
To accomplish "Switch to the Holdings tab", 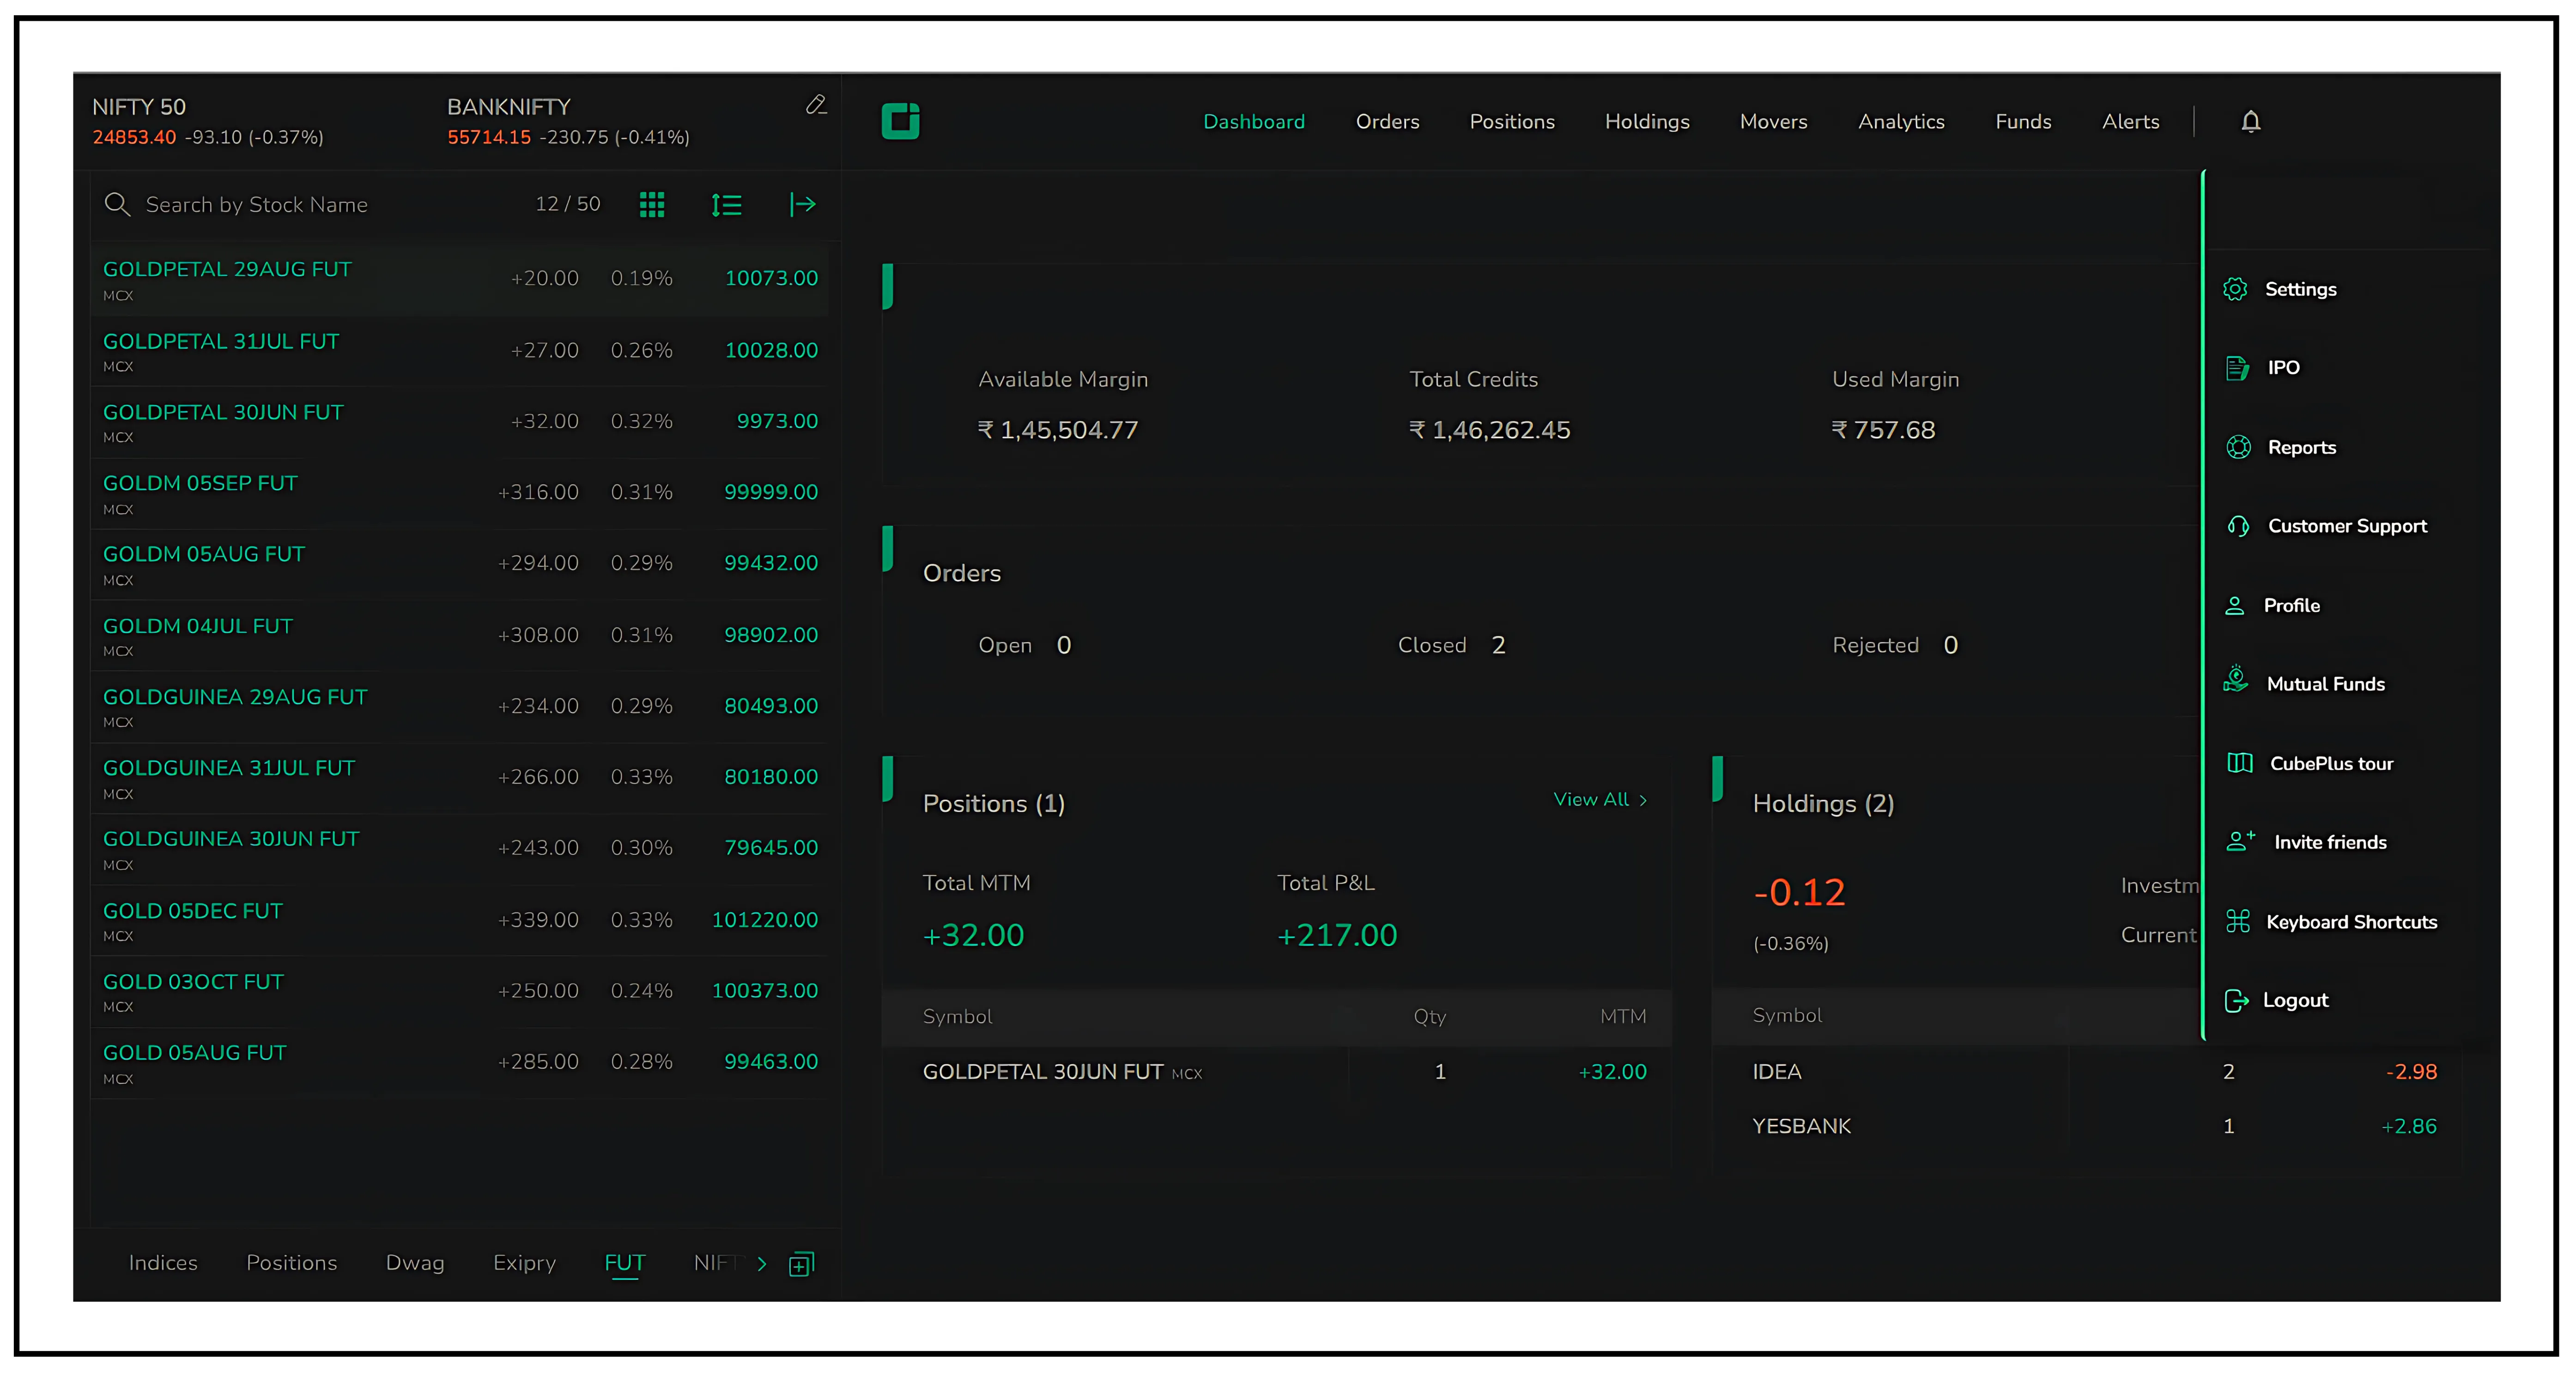I will point(1646,122).
